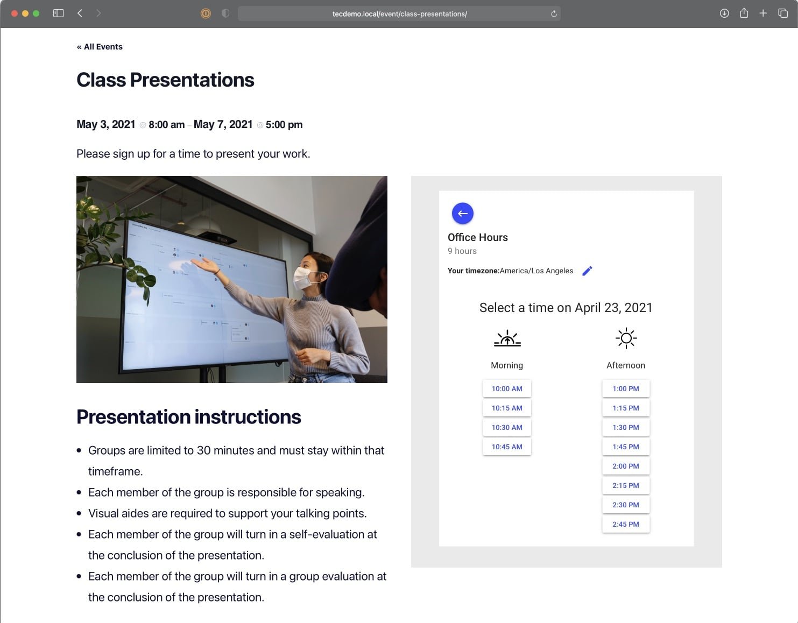Click the May 3, 2021 start date
Image resolution: width=798 pixels, height=623 pixels.
(x=106, y=124)
